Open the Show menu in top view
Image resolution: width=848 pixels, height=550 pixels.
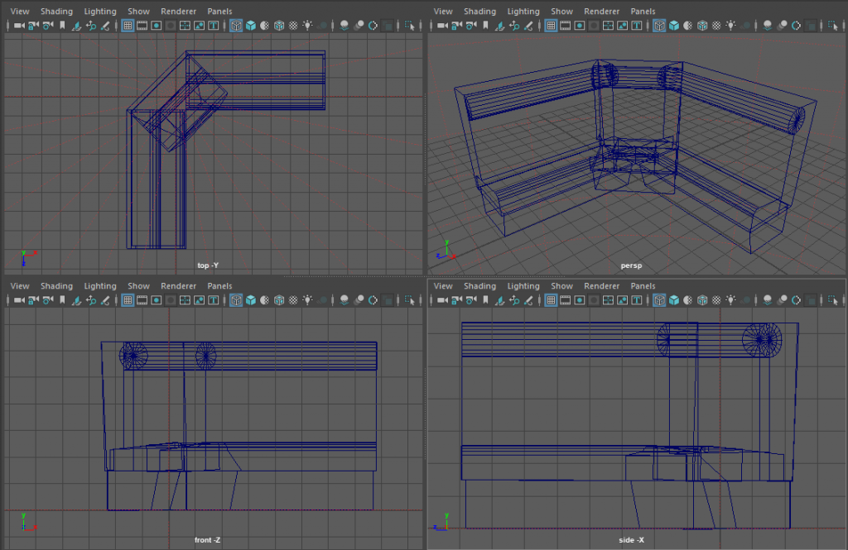point(138,12)
